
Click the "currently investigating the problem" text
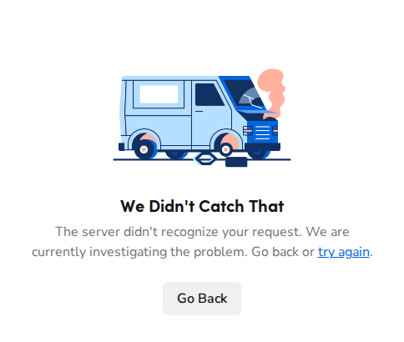(139, 252)
